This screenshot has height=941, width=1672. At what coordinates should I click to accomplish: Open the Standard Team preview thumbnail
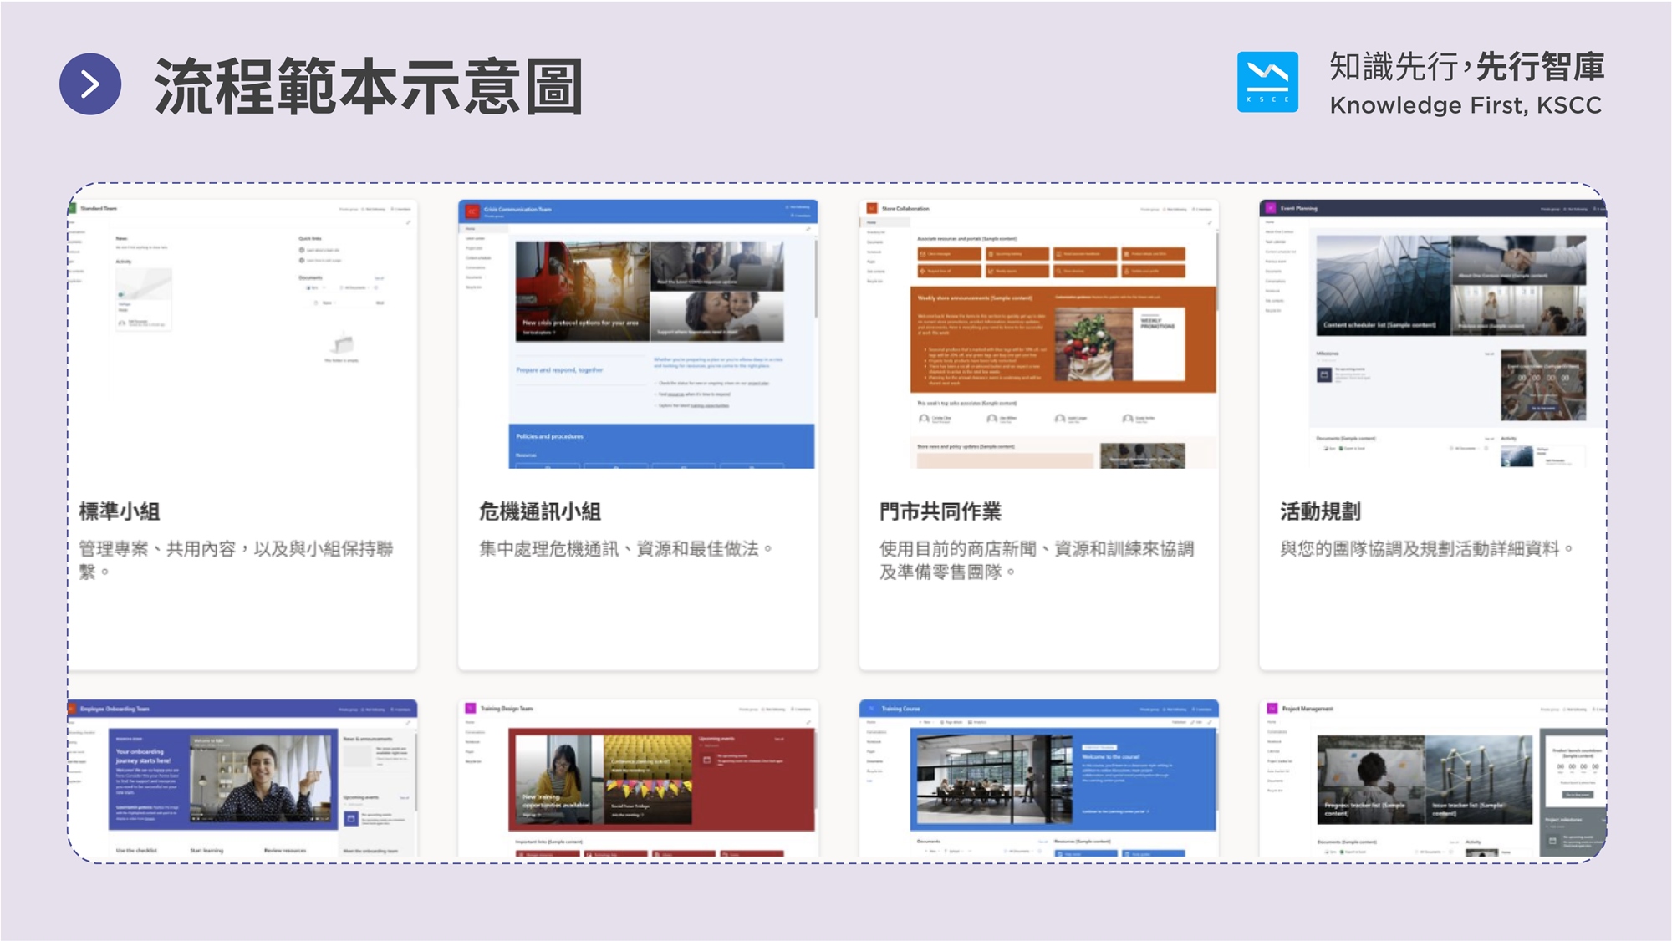(x=242, y=334)
